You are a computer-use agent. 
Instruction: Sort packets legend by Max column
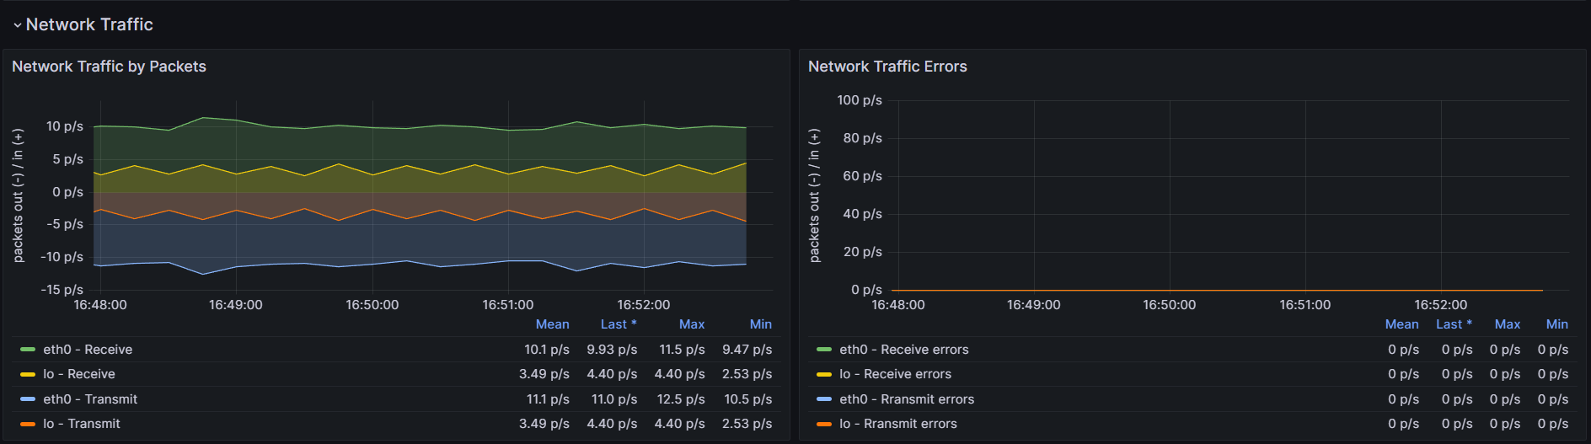[x=692, y=324]
